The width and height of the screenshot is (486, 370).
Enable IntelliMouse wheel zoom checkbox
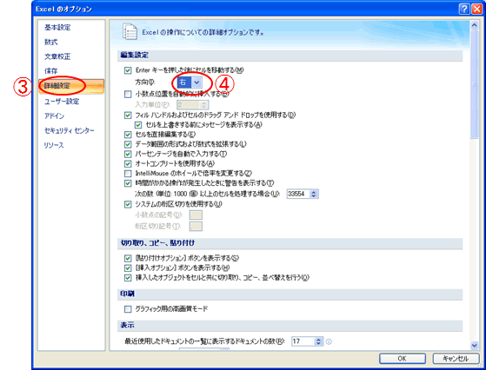coord(128,174)
